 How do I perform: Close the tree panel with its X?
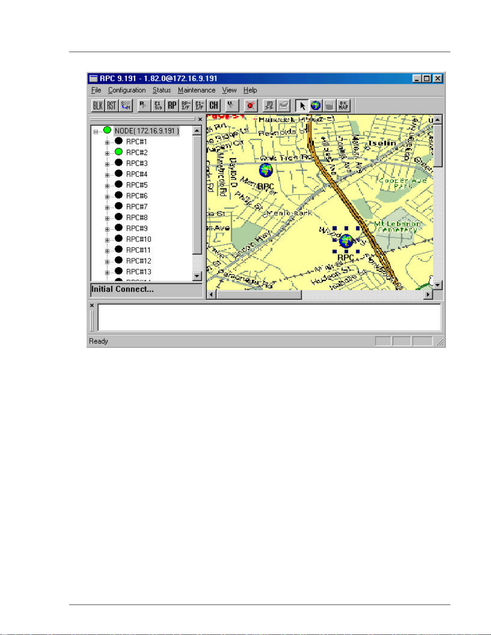tap(200, 119)
